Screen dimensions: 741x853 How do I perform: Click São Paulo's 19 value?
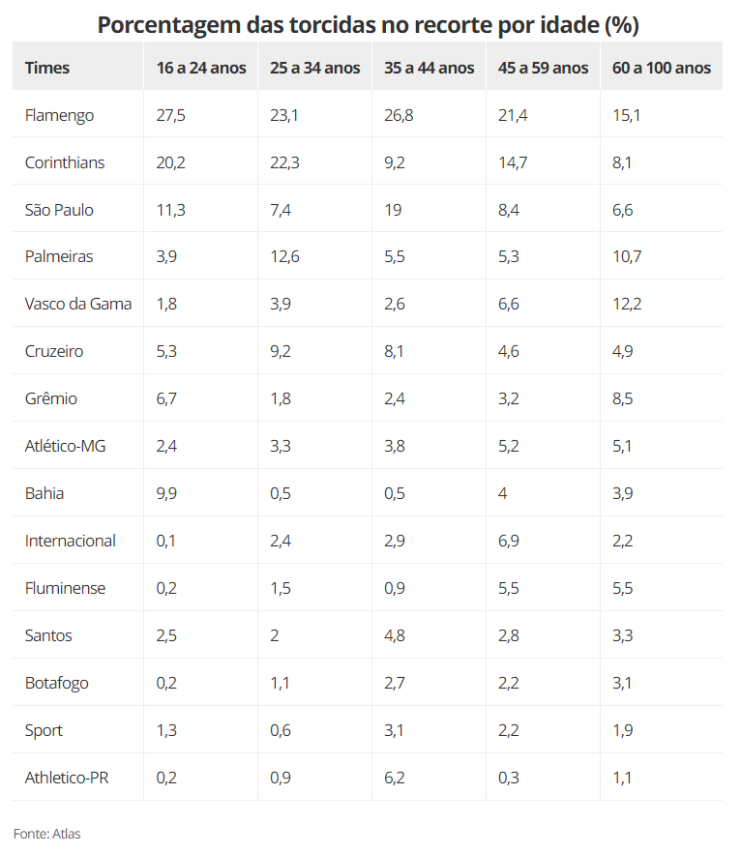click(393, 210)
